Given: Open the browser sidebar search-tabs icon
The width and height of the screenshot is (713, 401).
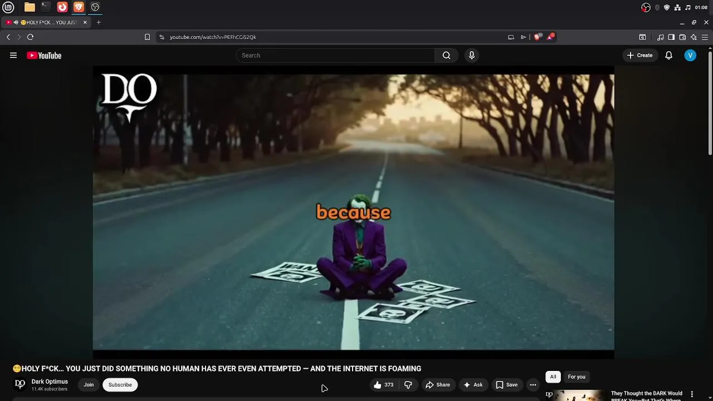Looking at the screenshot, I should 642,37.
